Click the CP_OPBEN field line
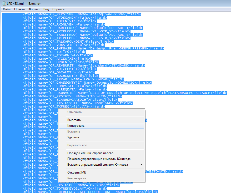 click(x=61, y=62)
